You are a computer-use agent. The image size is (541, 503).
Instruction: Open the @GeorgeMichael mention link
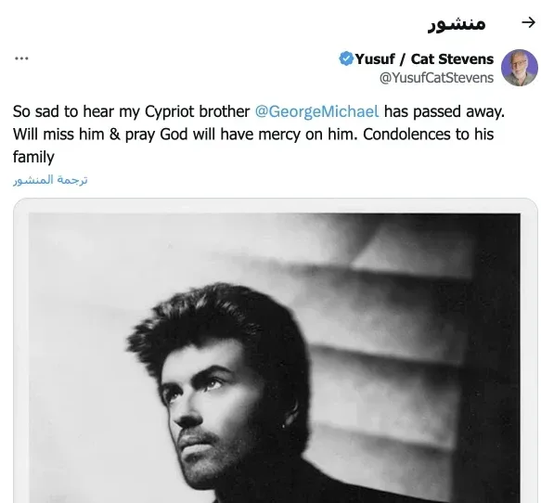pyautogui.click(x=316, y=111)
